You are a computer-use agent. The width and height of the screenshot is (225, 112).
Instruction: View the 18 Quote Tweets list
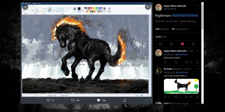click(180, 29)
